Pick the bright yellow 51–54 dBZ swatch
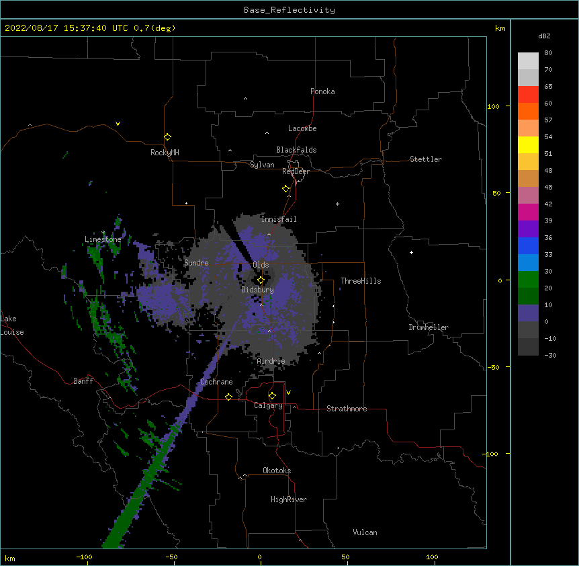Screen dimensions: 579x566 pyautogui.click(x=528, y=145)
